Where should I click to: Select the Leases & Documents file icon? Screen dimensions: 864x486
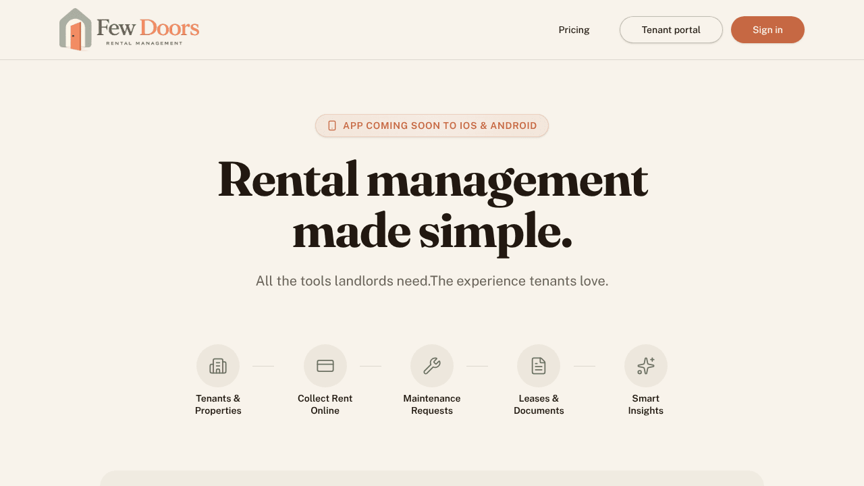(x=539, y=366)
